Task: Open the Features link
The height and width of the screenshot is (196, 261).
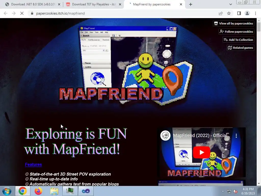Action: [33, 165]
